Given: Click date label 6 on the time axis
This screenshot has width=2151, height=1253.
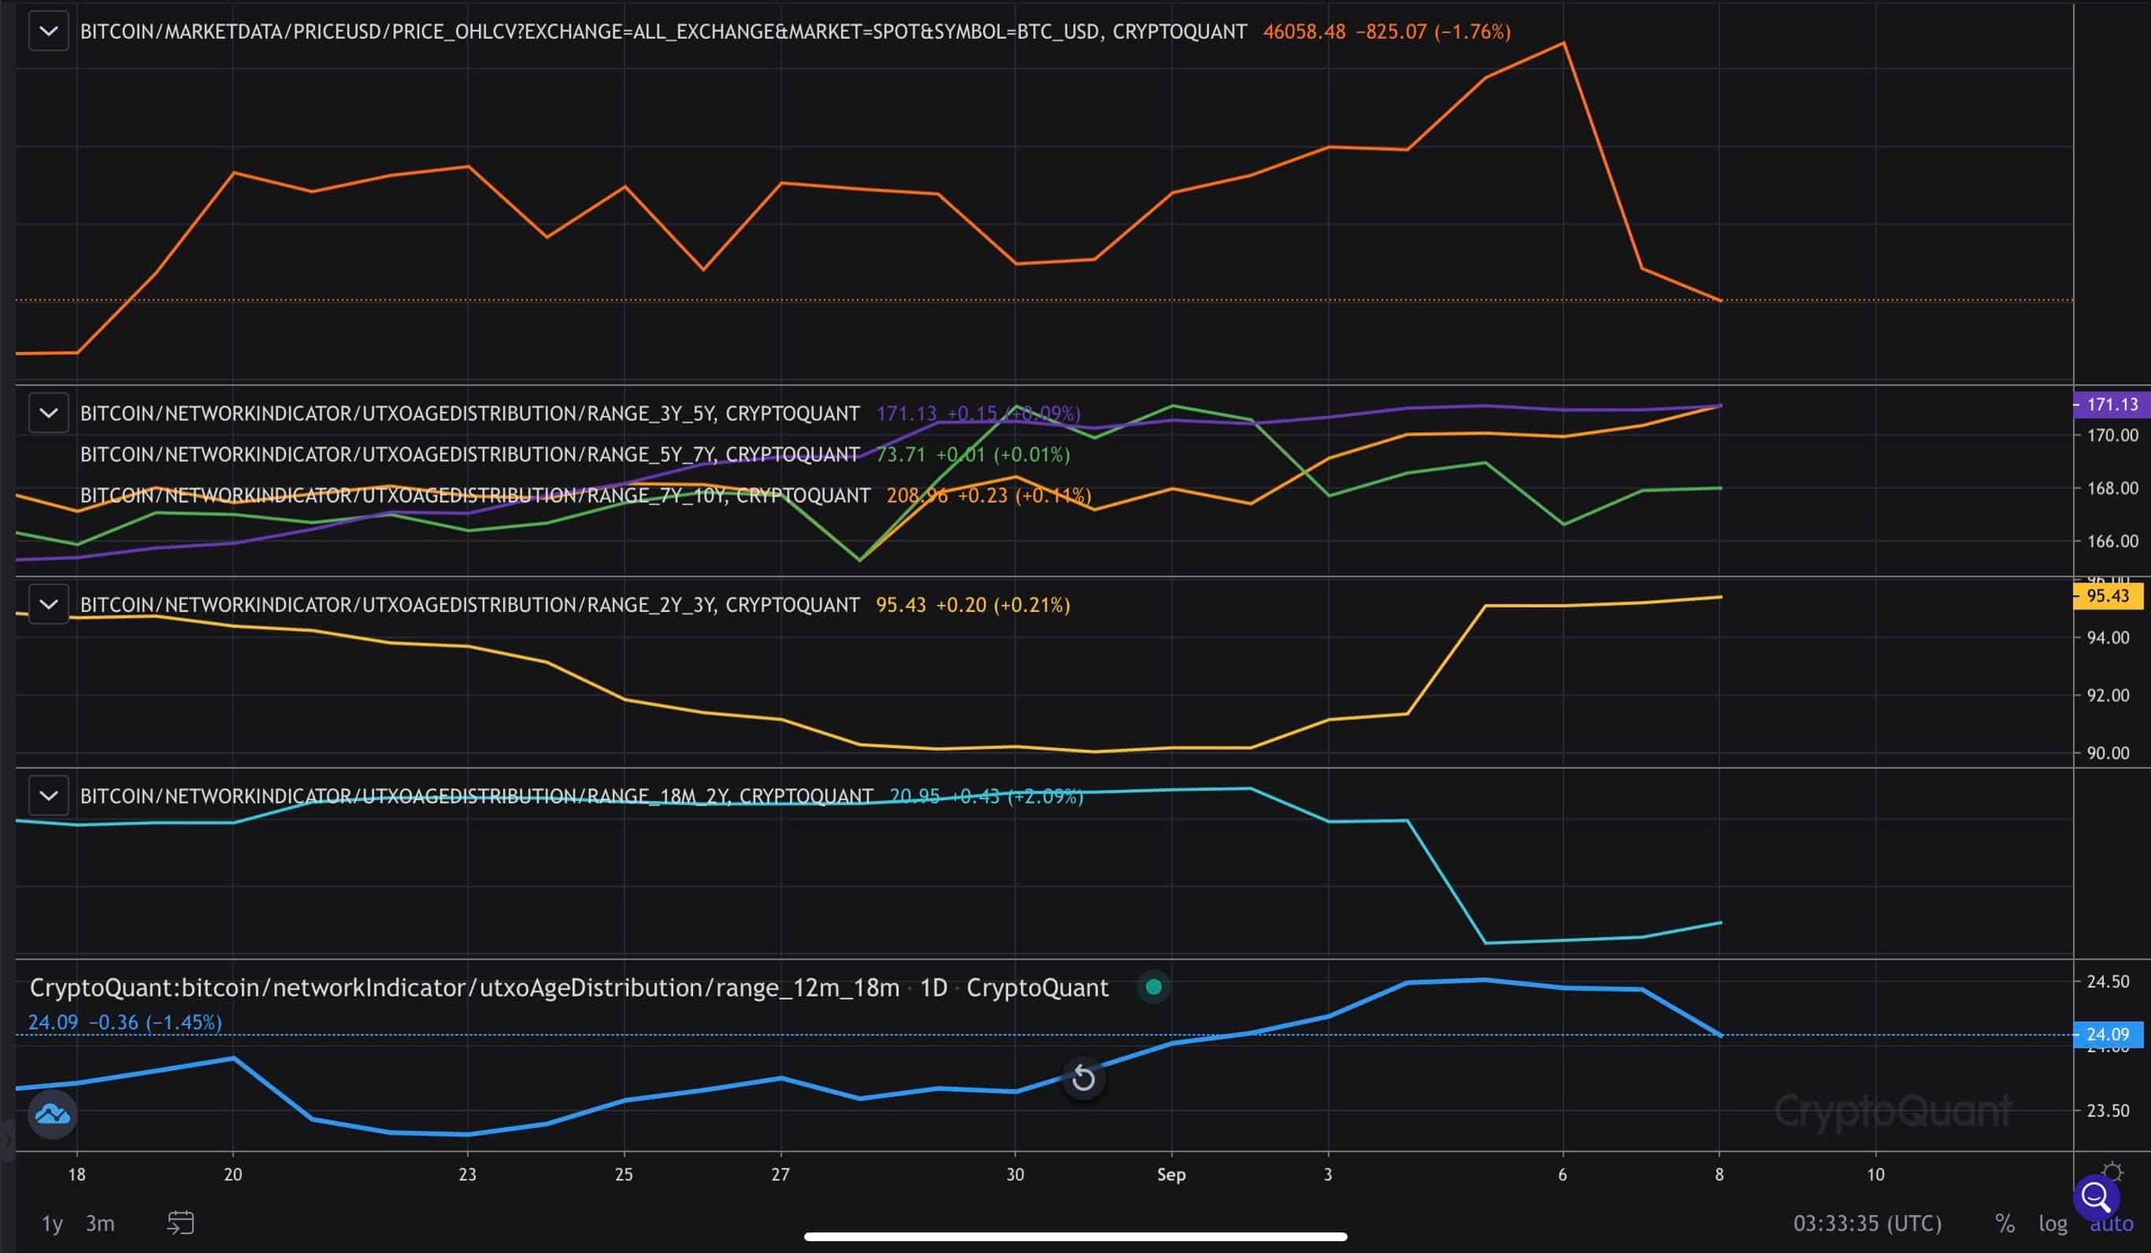Looking at the screenshot, I should pos(1563,1175).
